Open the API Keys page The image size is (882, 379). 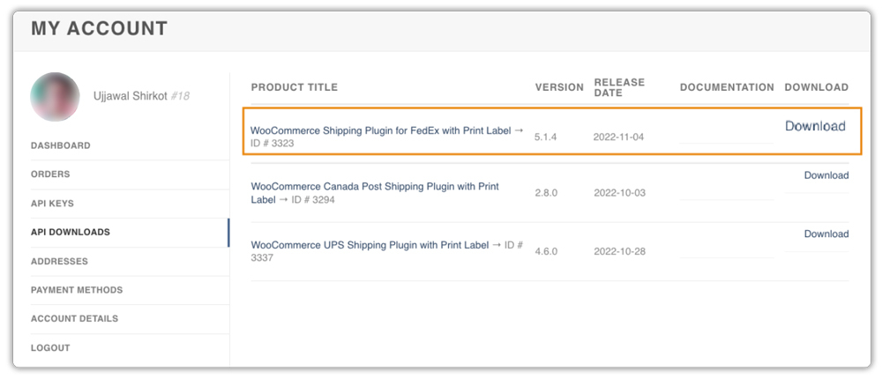pyautogui.click(x=52, y=204)
